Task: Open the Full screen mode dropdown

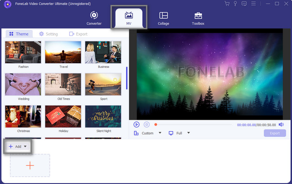Action: 183,133
